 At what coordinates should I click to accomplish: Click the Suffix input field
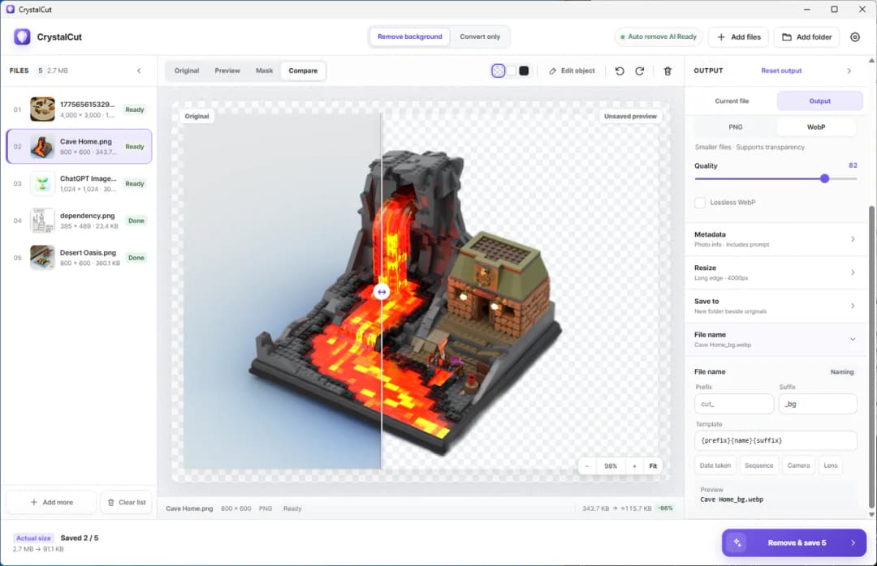click(818, 404)
